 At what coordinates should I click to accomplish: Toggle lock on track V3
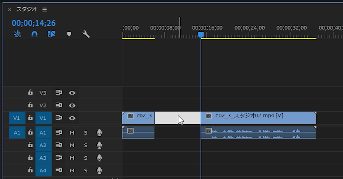point(30,92)
